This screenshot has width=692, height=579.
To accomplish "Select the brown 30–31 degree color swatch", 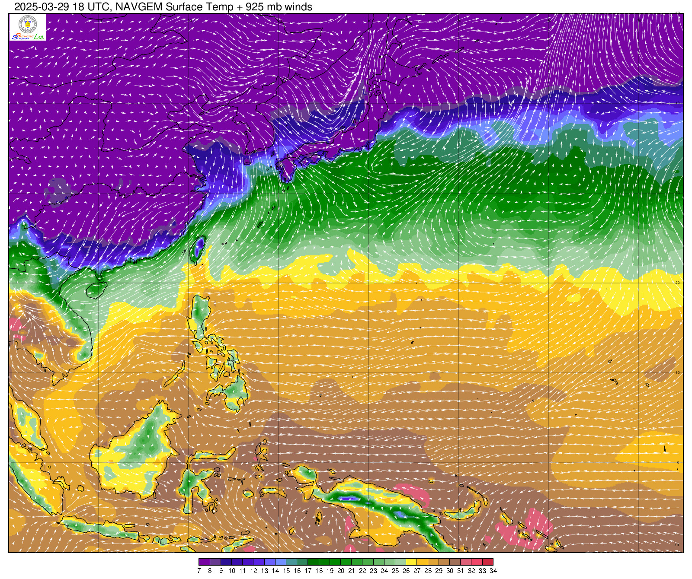I will (x=455, y=562).
